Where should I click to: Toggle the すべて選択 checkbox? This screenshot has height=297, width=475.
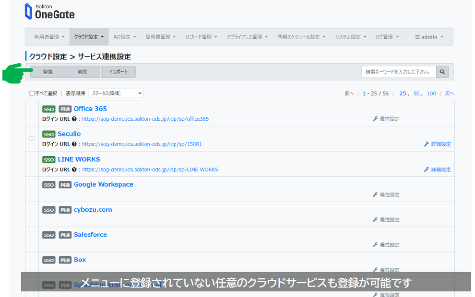(x=32, y=93)
